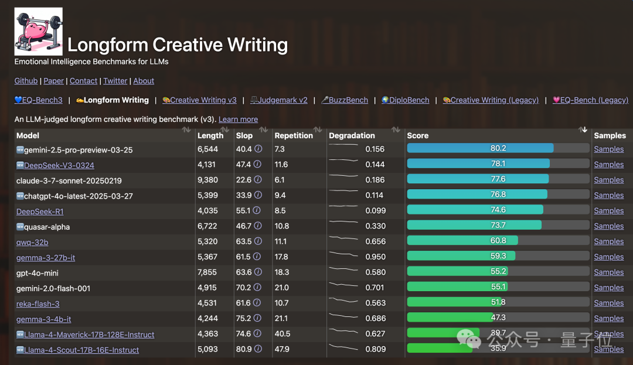Open Samples for claude-3-7-sonnet-20250219
This screenshot has width=633, height=365.
(609, 179)
